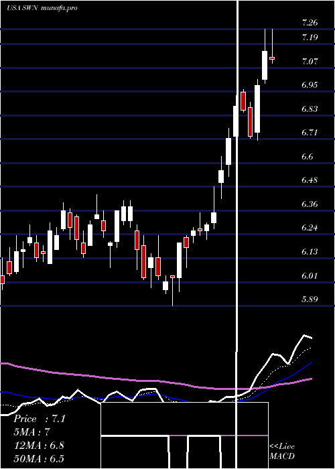The width and height of the screenshot is (335, 469).
Task: Click the '5MA : 7' readout
Action: [x=31, y=432]
